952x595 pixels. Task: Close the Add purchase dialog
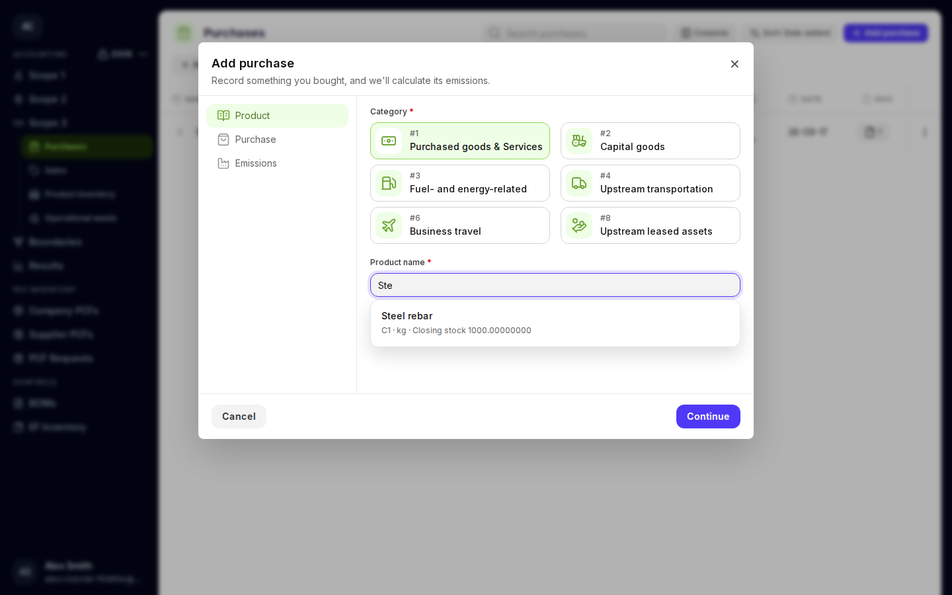(x=734, y=64)
